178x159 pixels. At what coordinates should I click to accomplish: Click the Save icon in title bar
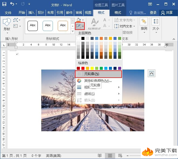[4, 4]
